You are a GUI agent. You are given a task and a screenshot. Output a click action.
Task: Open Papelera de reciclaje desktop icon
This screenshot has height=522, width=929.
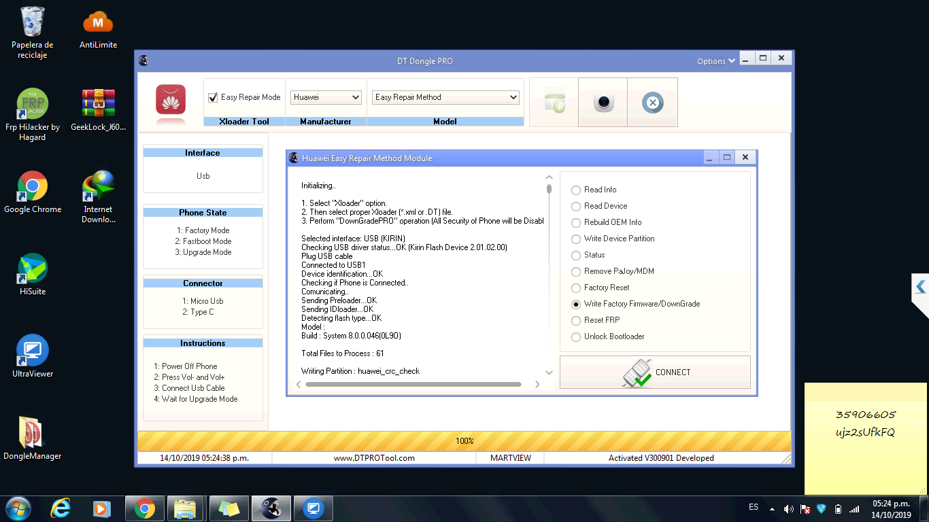(33, 33)
